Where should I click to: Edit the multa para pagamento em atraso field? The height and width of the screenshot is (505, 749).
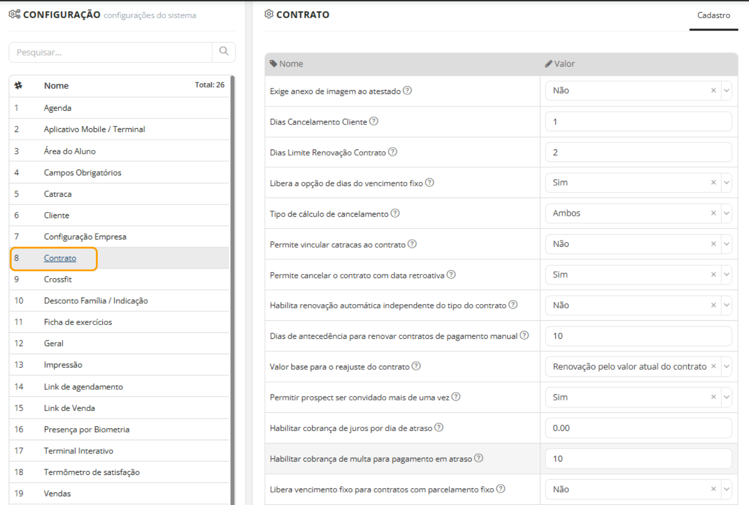[x=638, y=459]
